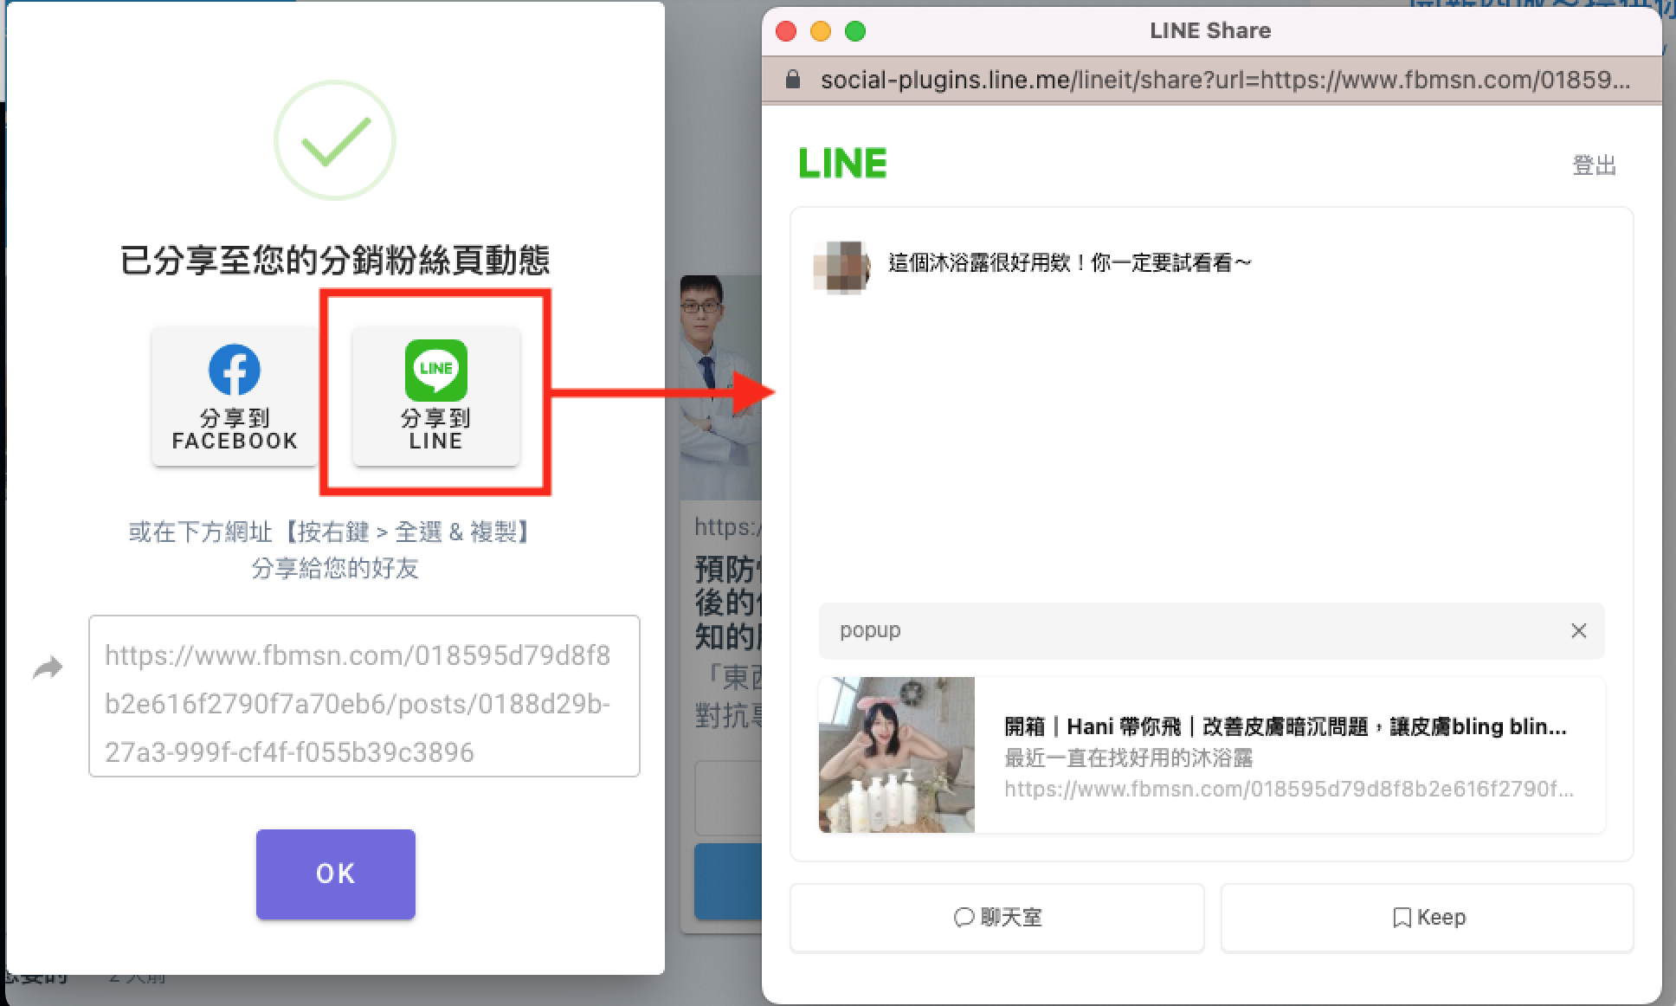Clear the popup search field with the X
Viewport: 1676px width, 1006px height.
click(1578, 630)
